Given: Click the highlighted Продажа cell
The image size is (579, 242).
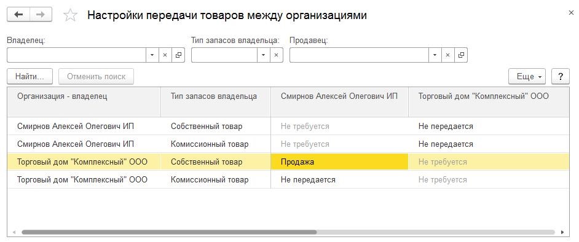Looking at the screenshot, I should (339, 162).
